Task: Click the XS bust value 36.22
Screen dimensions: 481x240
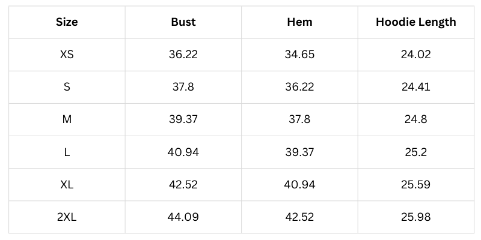Action: click(x=183, y=55)
